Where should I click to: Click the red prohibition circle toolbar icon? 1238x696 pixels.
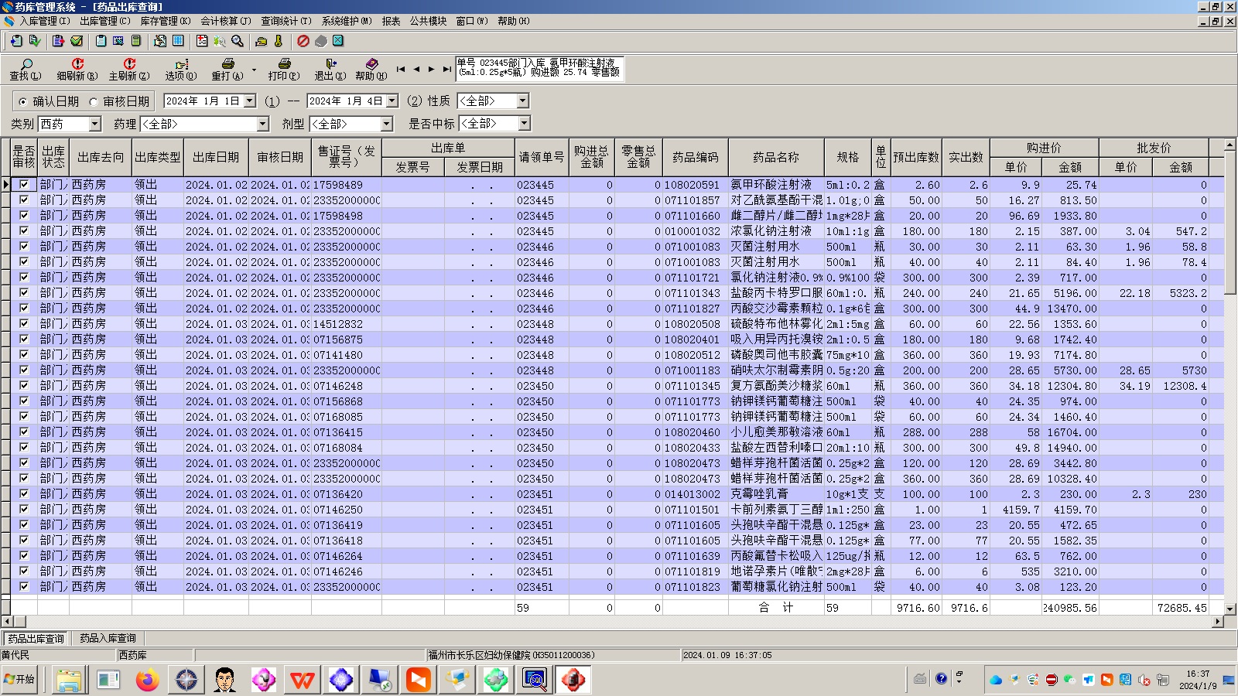[x=303, y=41]
